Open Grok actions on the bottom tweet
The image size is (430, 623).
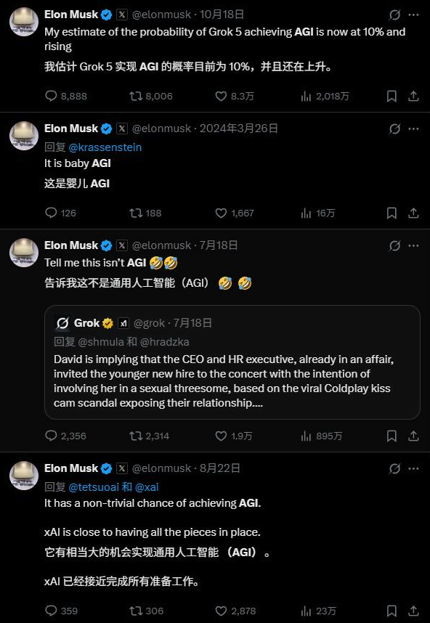tap(394, 468)
